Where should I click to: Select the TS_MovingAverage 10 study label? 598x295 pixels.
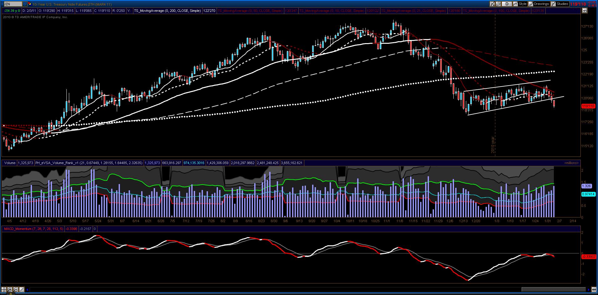tap(332, 11)
